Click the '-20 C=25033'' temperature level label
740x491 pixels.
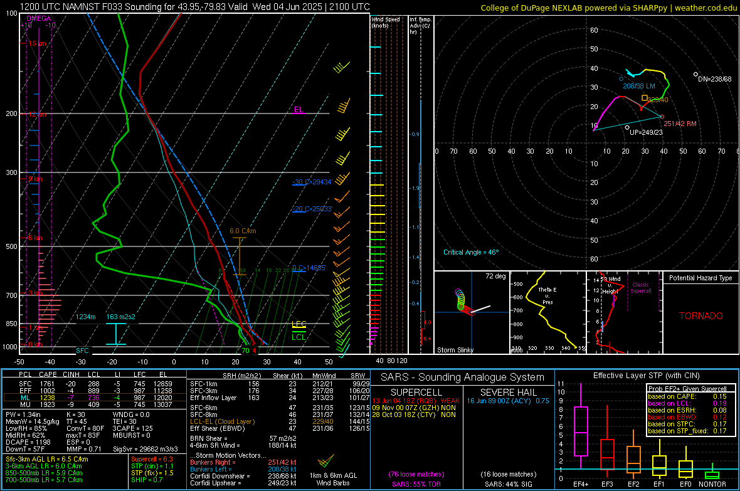pyautogui.click(x=312, y=209)
